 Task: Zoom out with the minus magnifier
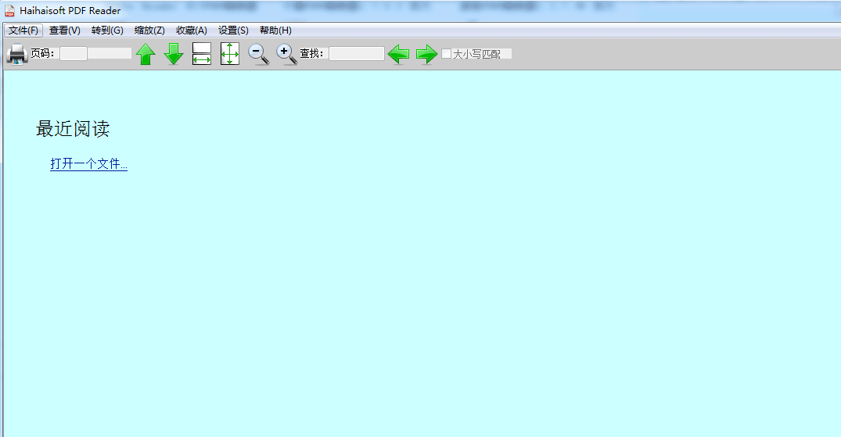[258, 54]
